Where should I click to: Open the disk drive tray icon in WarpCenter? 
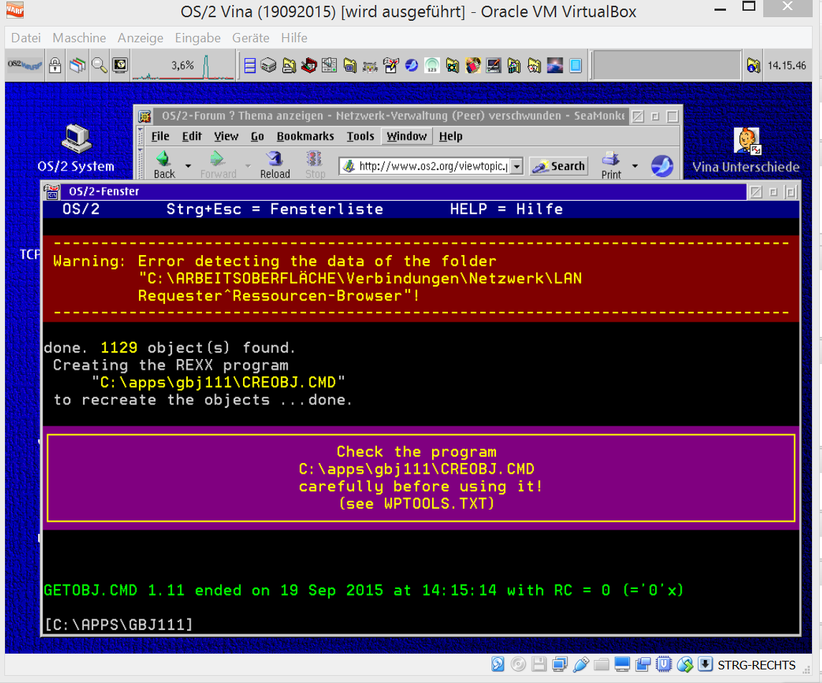[x=269, y=65]
